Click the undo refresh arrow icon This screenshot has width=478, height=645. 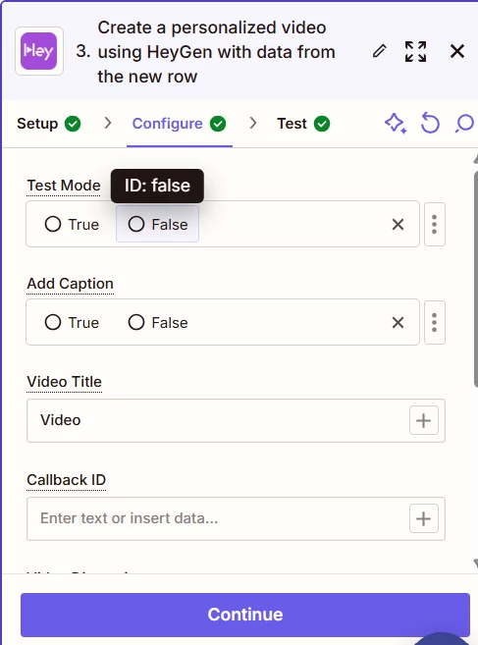(430, 124)
